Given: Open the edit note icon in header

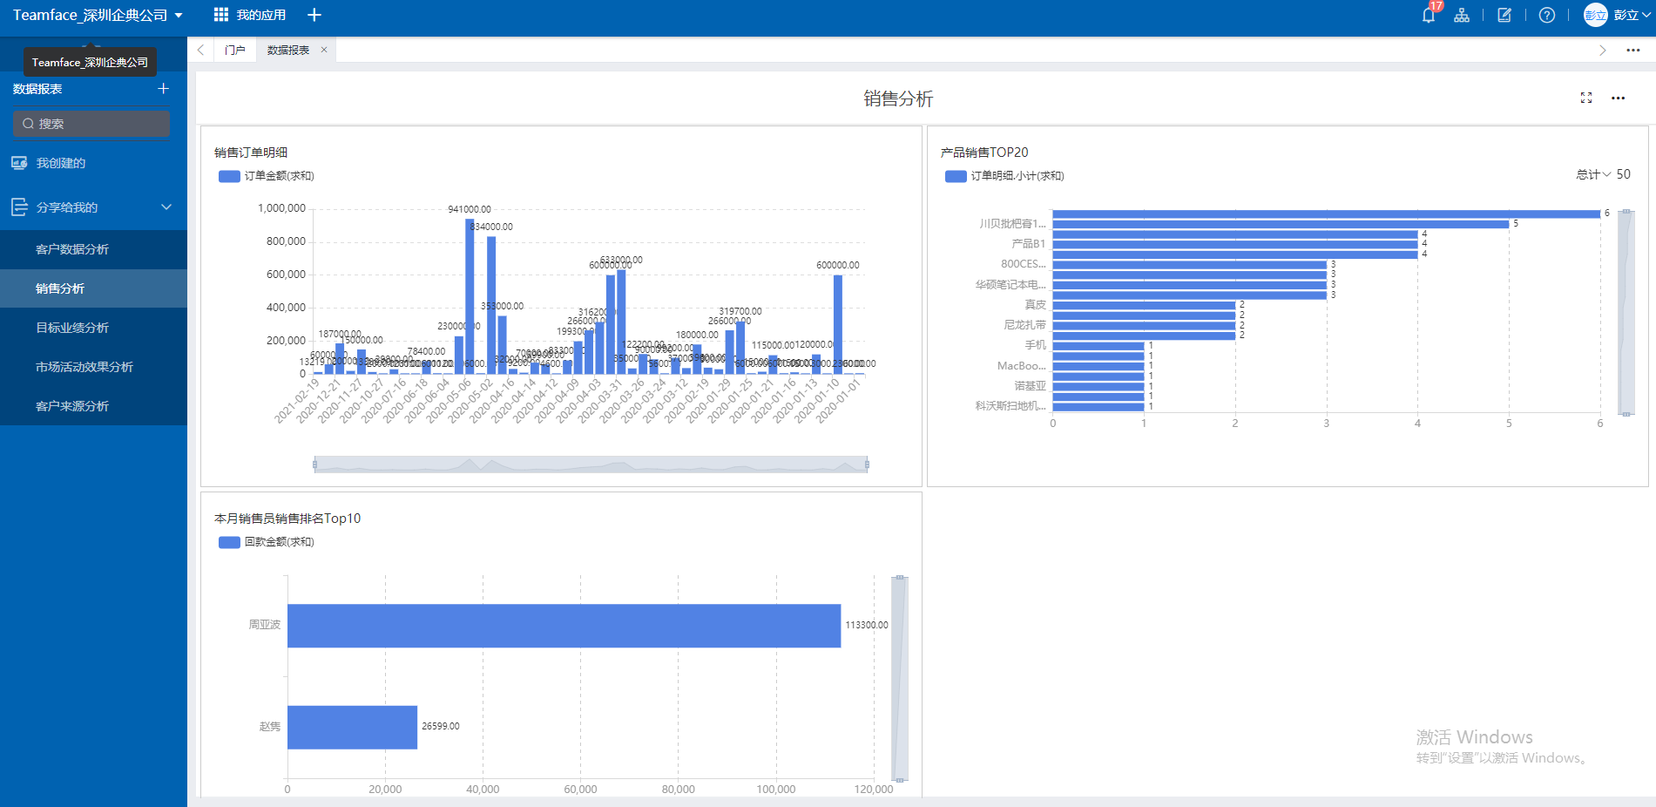Looking at the screenshot, I should 1504,16.
